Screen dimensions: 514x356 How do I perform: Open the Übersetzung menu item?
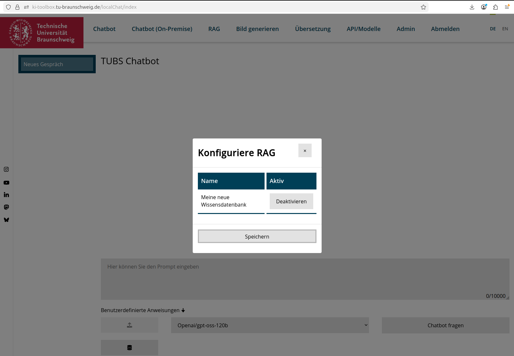coord(313,29)
